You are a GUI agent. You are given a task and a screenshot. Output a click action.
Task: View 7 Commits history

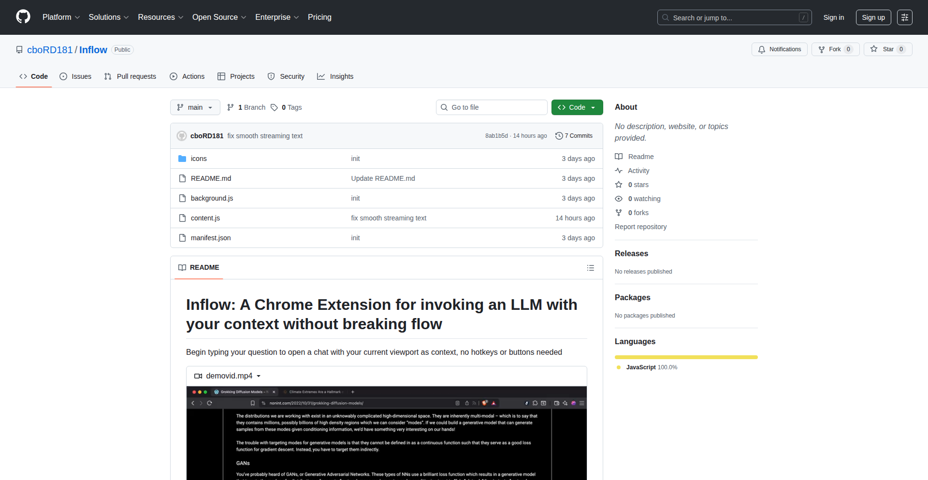[574, 136]
